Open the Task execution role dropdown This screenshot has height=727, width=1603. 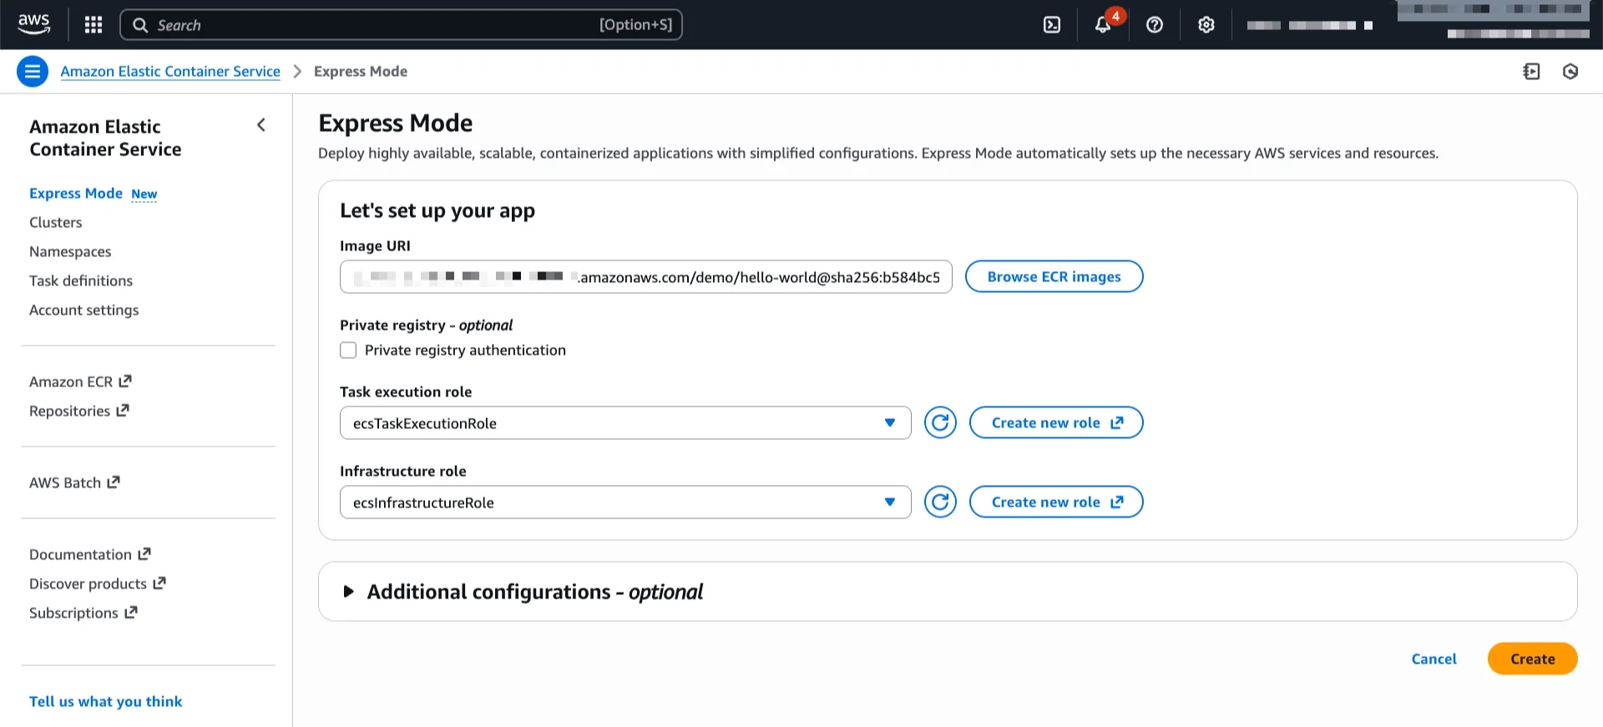click(x=625, y=423)
